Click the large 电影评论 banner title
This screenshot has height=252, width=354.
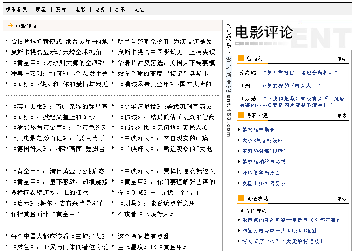tap(264, 32)
